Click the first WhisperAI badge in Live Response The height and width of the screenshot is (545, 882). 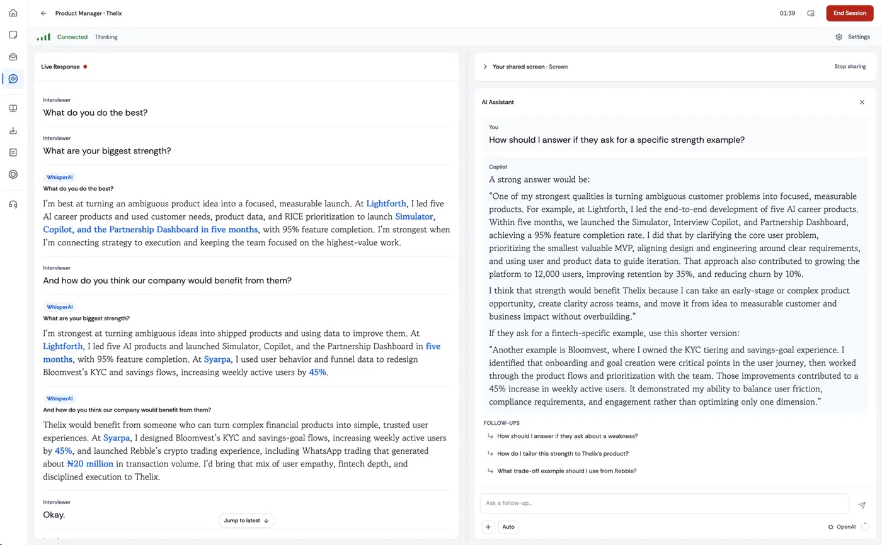(x=60, y=177)
